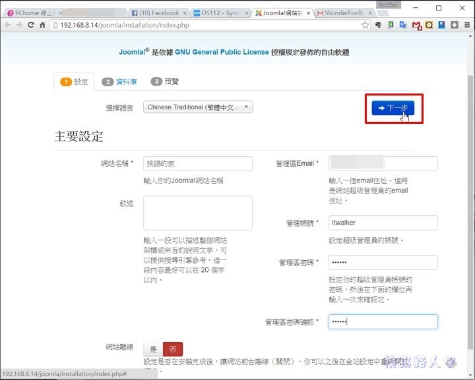Click the 管理帳號 admin username field
This screenshot has width=475, height=380.
coord(383,223)
